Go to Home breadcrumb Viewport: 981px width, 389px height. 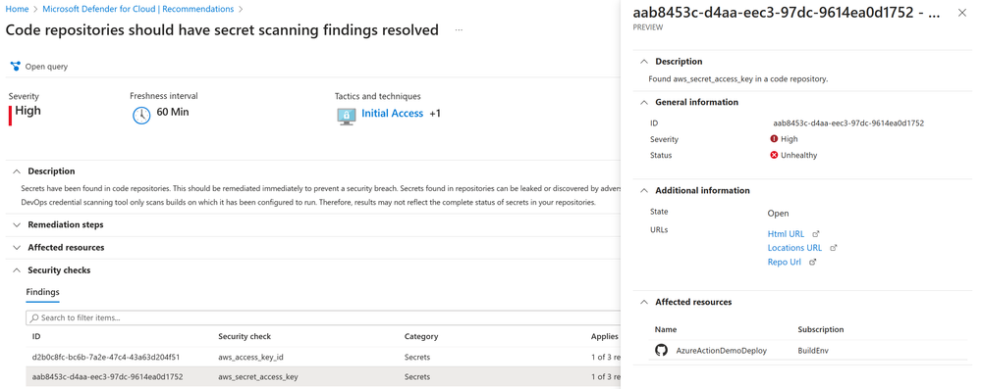(17, 10)
